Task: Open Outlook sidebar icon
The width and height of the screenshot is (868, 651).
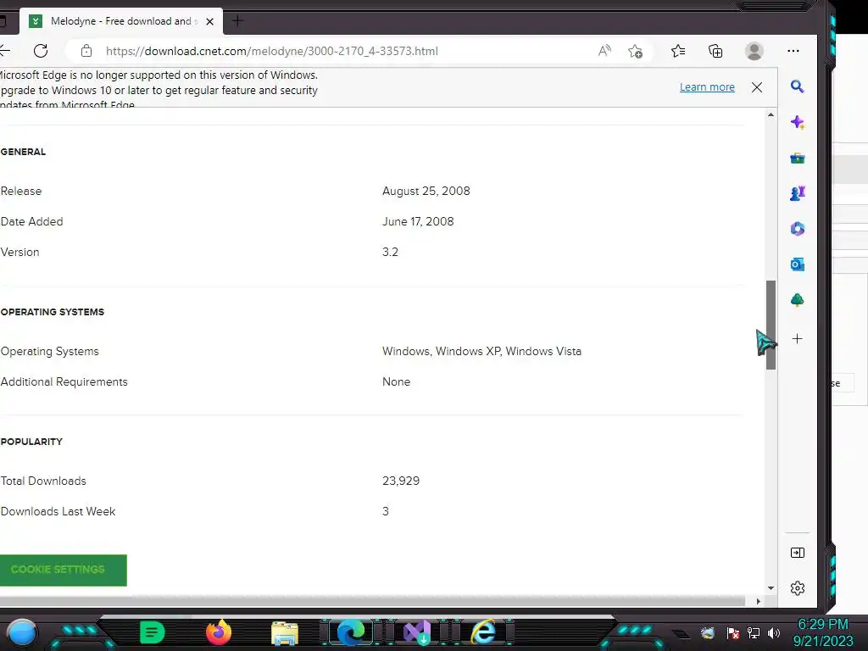Action: tap(797, 264)
